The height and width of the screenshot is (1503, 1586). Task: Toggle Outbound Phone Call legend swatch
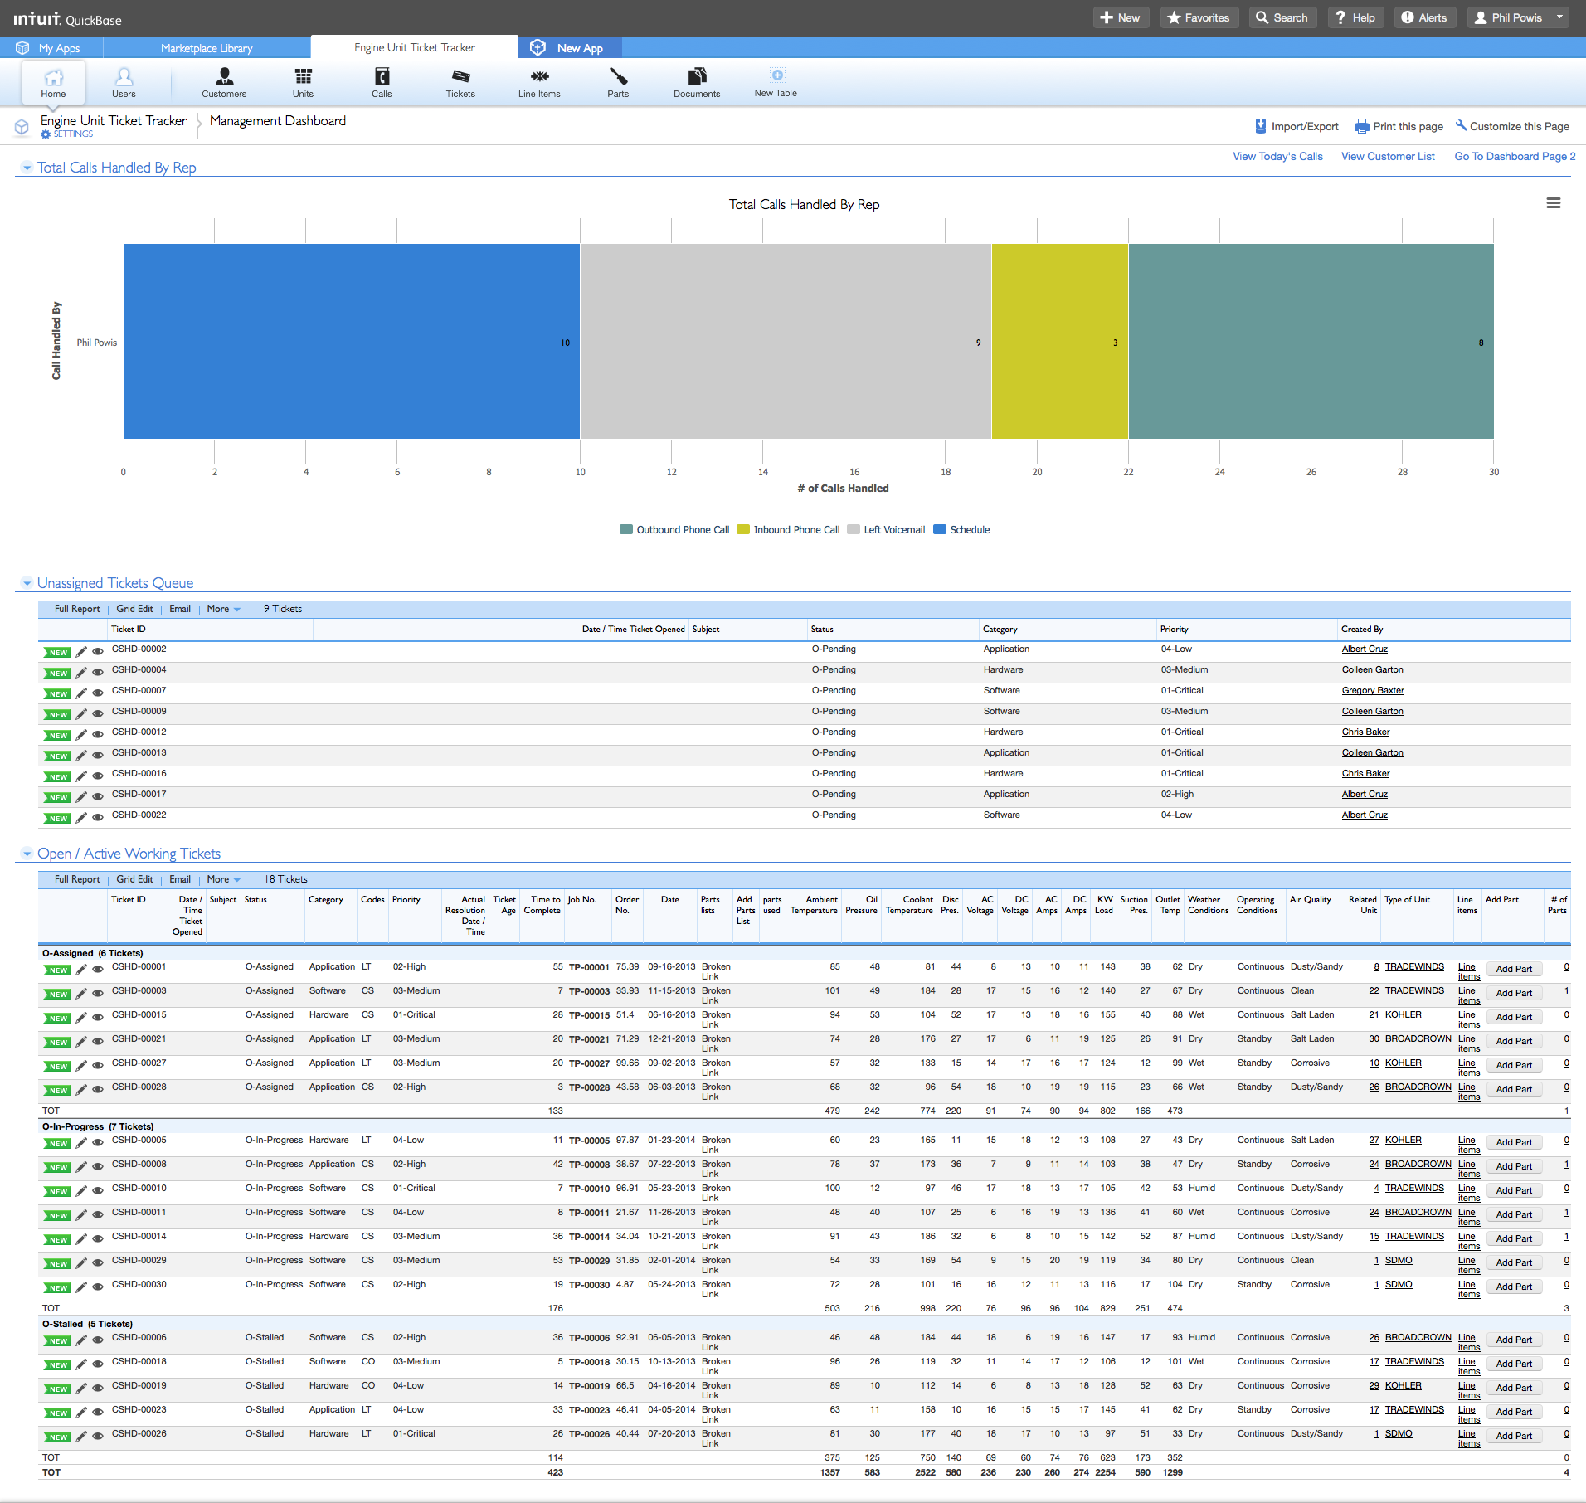tap(626, 529)
